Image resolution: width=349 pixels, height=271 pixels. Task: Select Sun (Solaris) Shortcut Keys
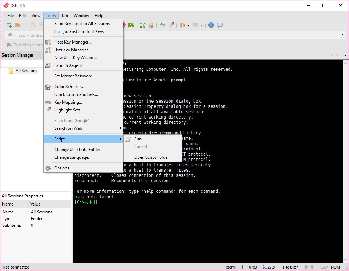pos(83,31)
